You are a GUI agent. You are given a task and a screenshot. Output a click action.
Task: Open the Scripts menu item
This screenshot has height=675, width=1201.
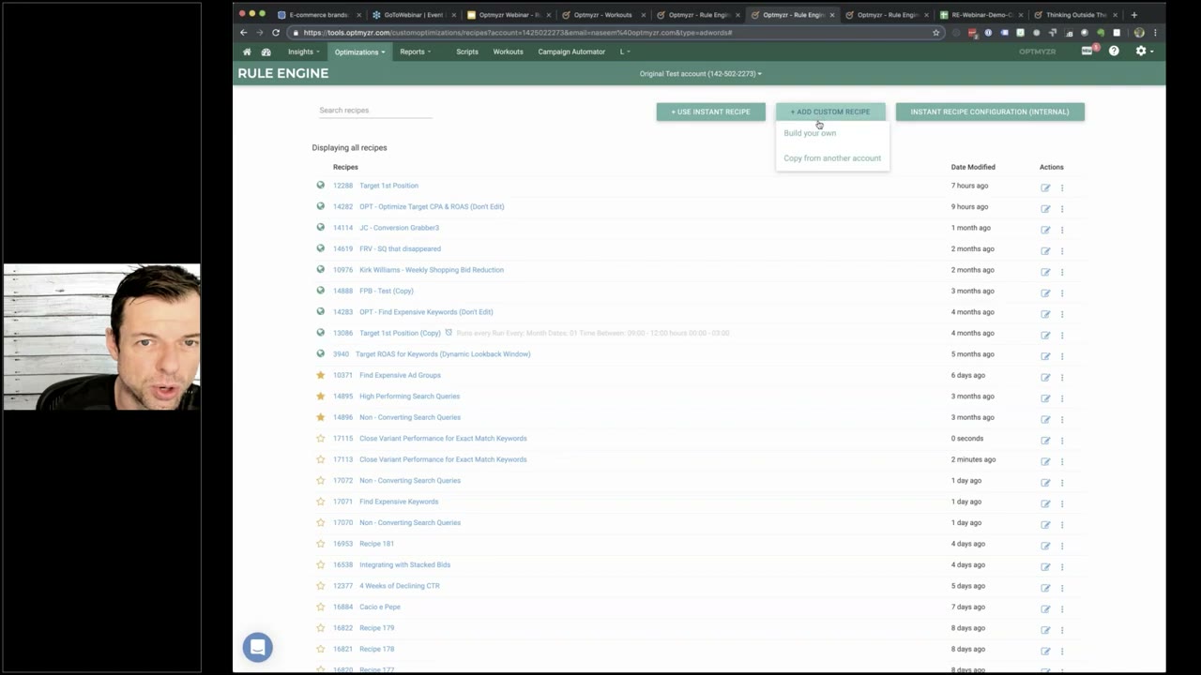coord(467,52)
